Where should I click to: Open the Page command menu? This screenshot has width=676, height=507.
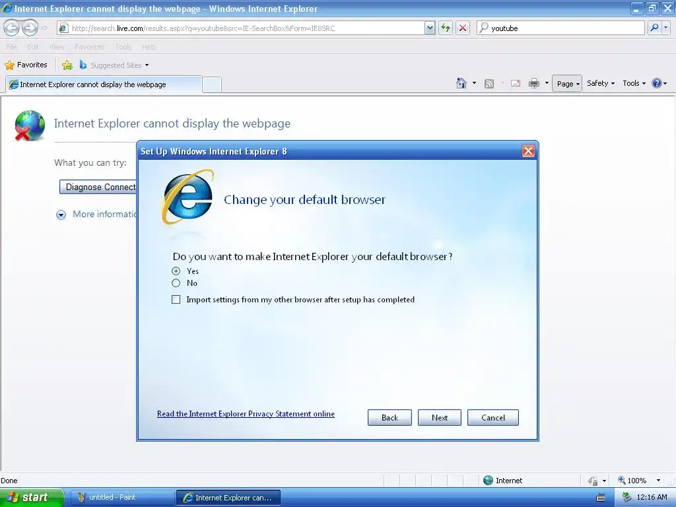(x=567, y=84)
